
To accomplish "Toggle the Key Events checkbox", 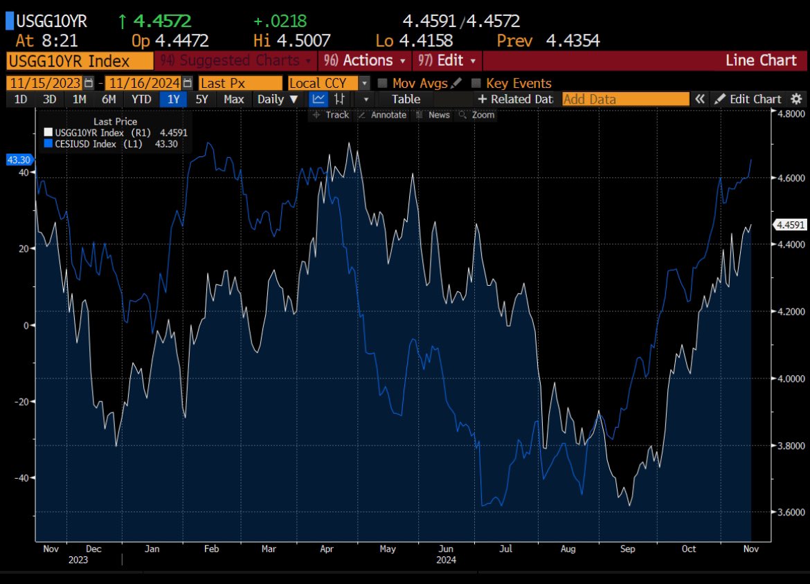I will coord(476,83).
